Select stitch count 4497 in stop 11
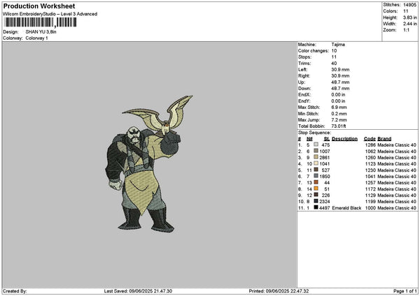Image resolution: width=420 pixels, height=296 pixels. pos(324,208)
